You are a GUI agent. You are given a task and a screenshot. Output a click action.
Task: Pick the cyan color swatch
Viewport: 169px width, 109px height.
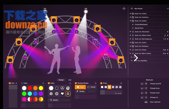tap(30, 94)
